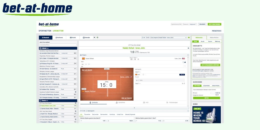Screen dimensions: 260x130
Task: Open the Kalender view
Action: 86,38
